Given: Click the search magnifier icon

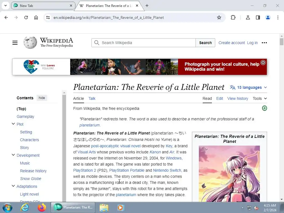Looking at the screenshot, I should 97,43.
